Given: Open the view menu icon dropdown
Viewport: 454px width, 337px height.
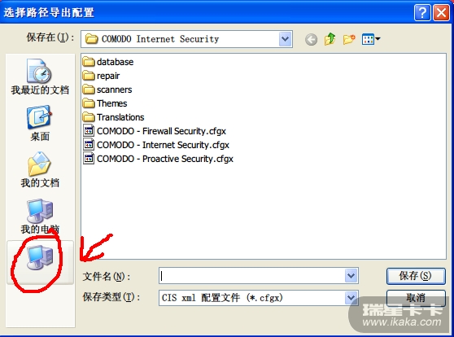Looking at the screenshot, I should (371, 39).
